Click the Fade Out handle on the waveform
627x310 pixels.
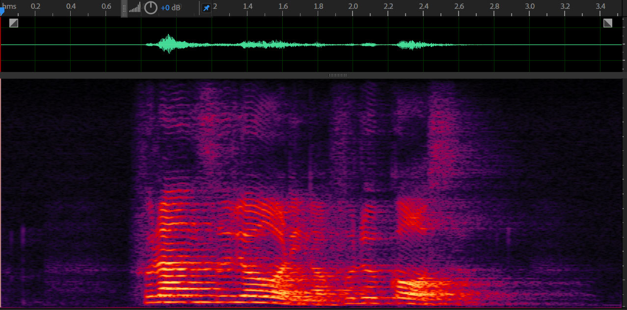(608, 23)
